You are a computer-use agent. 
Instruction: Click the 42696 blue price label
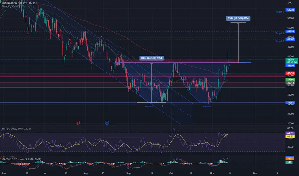coord(290,66)
